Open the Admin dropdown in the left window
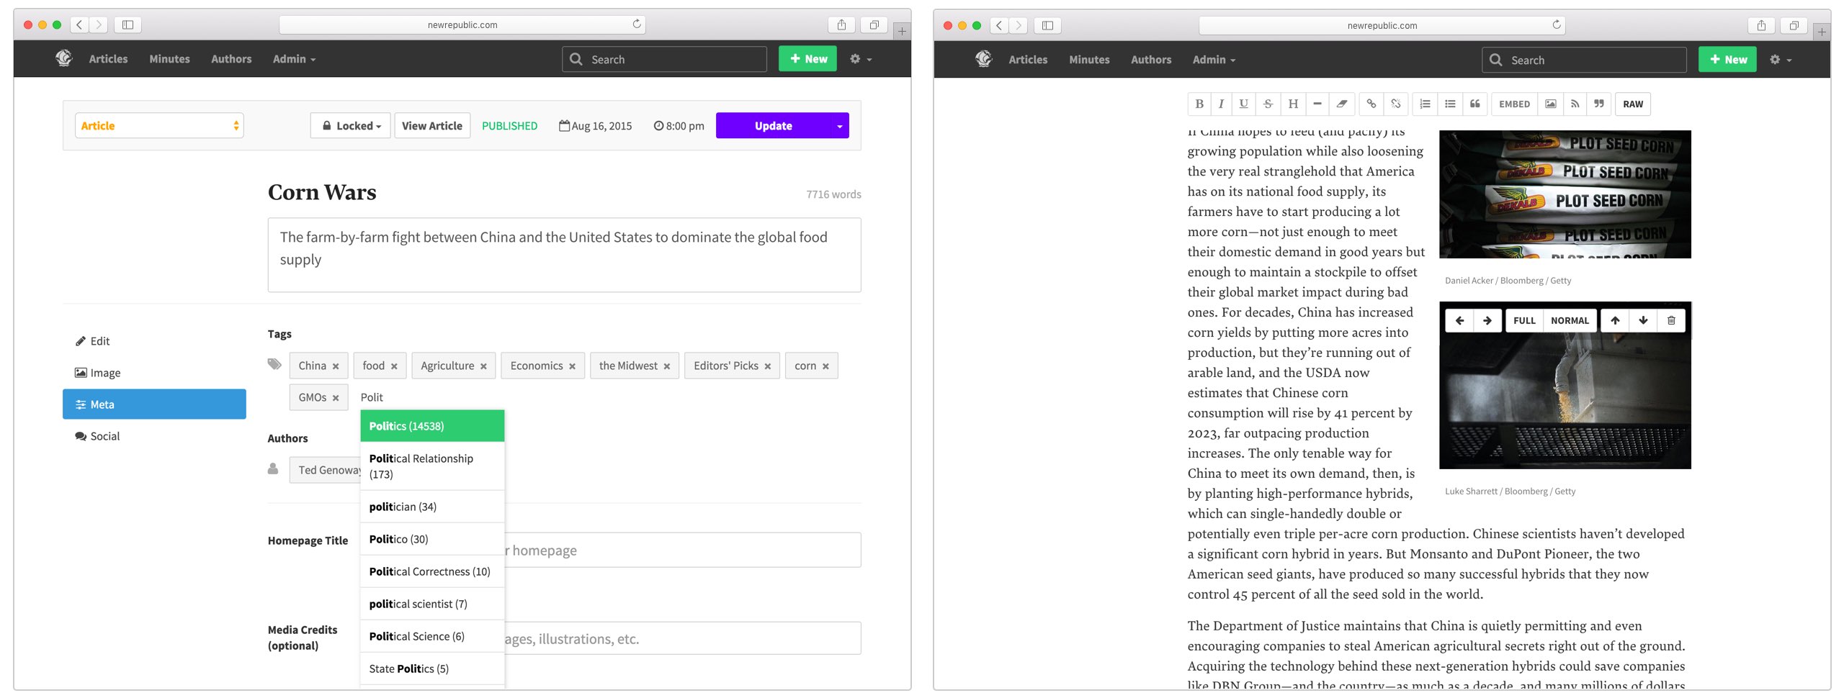This screenshot has width=1844, height=698. click(294, 59)
